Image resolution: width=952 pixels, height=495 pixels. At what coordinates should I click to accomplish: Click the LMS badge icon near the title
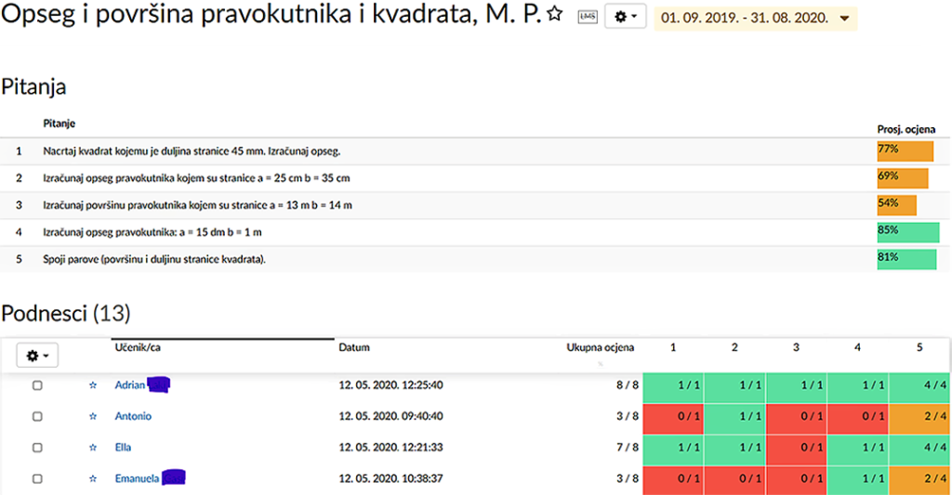[x=587, y=17]
